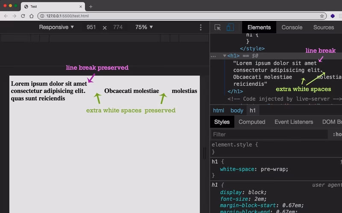The height and width of the screenshot is (213, 342).
Task: Edit the pre-wrap property value
Action: click(274, 169)
